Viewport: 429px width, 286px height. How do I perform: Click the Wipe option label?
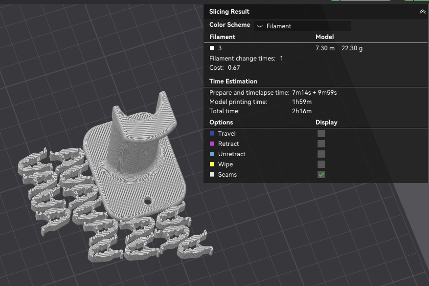pyautogui.click(x=226, y=164)
